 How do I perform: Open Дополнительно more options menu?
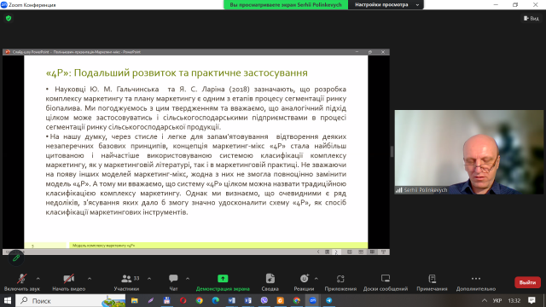(x=476, y=282)
